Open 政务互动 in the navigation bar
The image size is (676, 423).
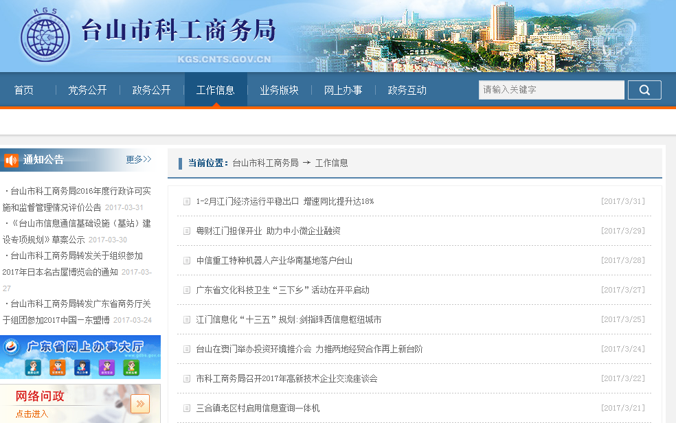click(407, 90)
